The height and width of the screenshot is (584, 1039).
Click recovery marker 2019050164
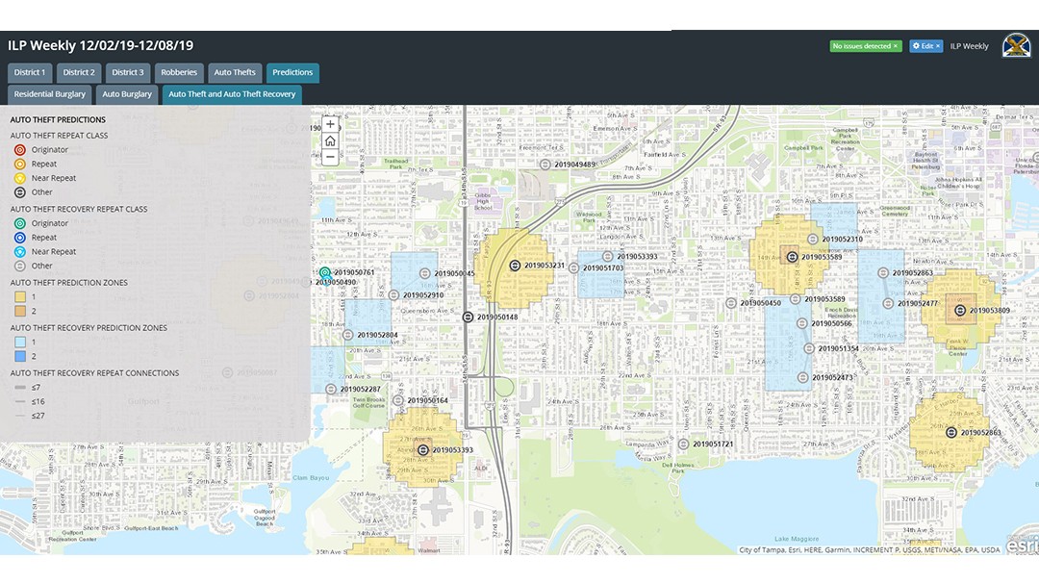pos(398,400)
